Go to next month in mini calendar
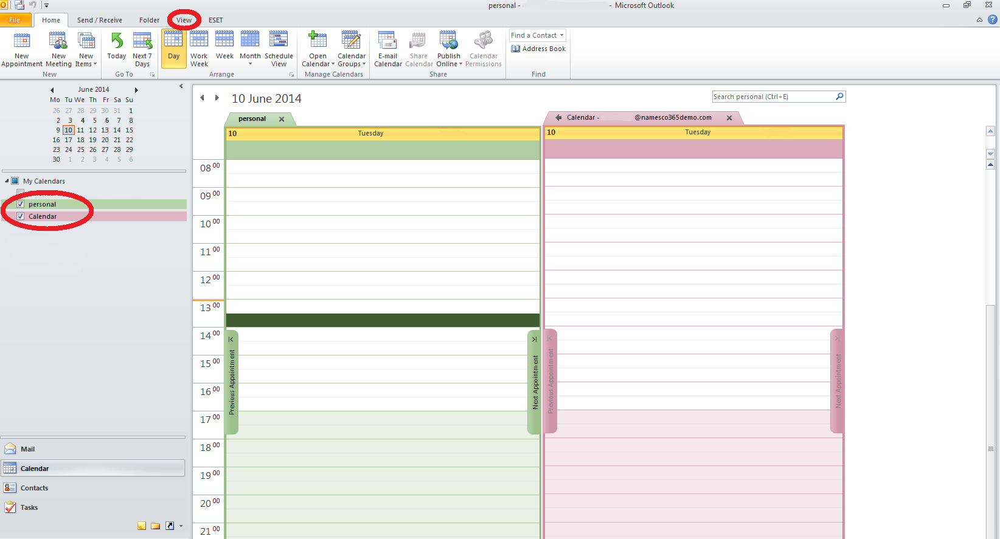 (136, 90)
